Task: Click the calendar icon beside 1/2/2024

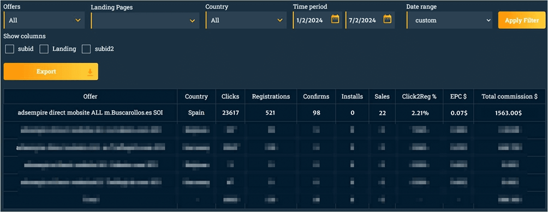Action: pyautogui.click(x=335, y=19)
